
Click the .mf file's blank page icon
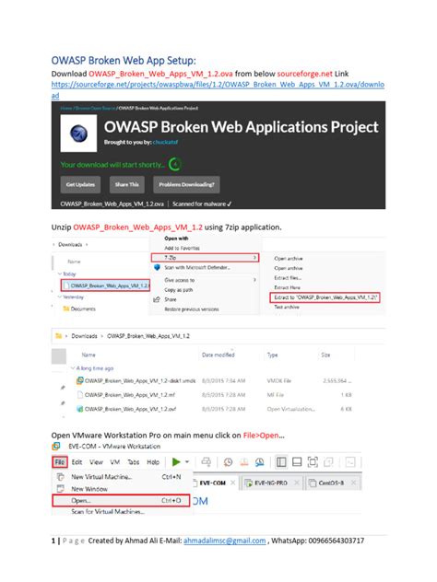(79, 394)
